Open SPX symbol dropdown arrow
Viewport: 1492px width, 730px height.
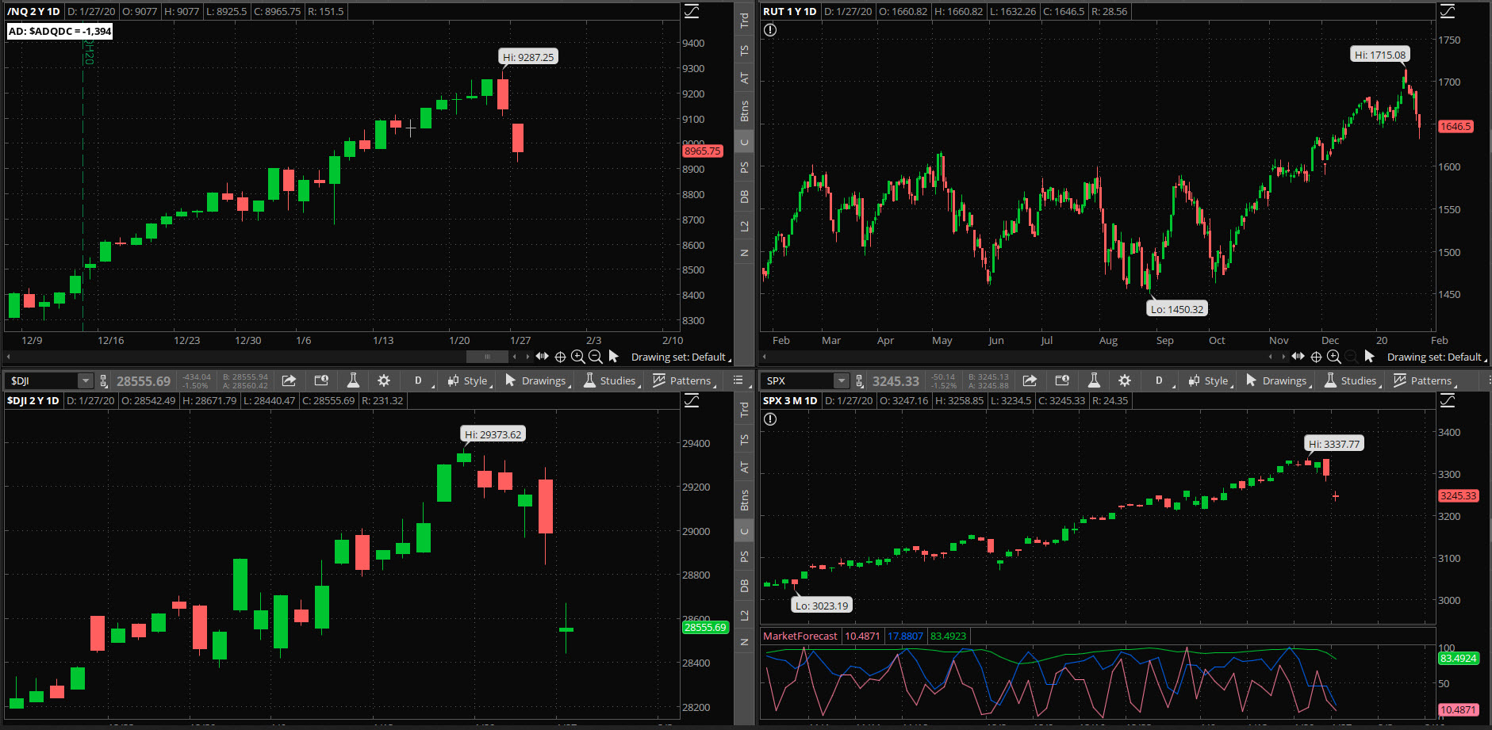tap(841, 380)
